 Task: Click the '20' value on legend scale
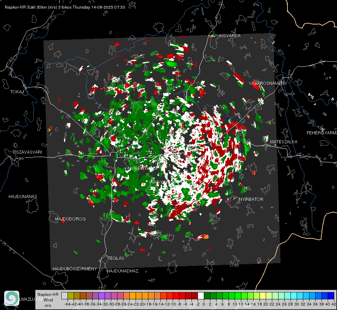pyautogui.click(x=266, y=304)
